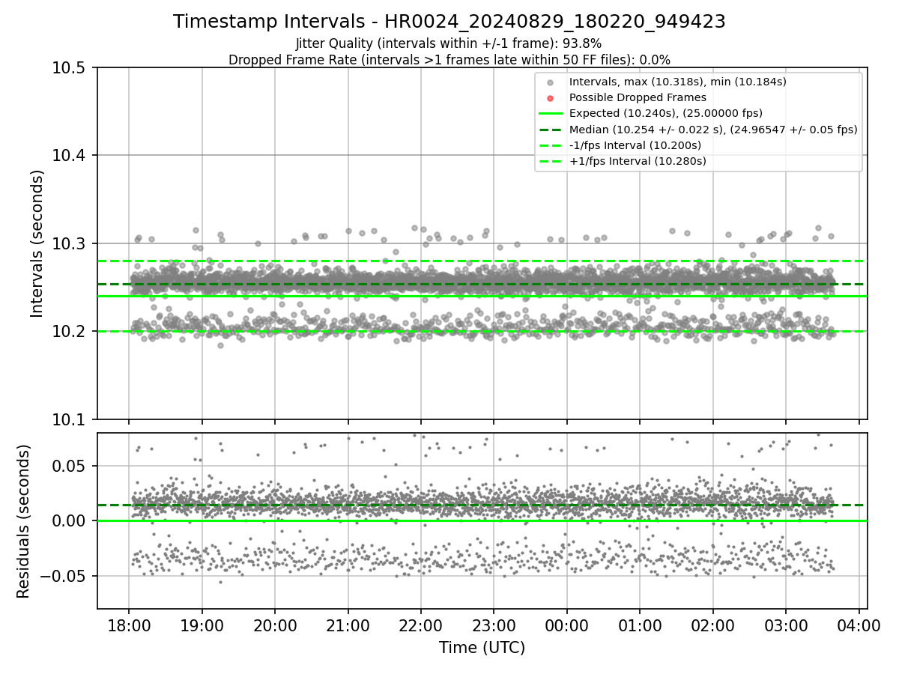The image size is (899, 674).
Task: Click the dark green dashed line sample beside 'Median'
Action: tap(550, 130)
